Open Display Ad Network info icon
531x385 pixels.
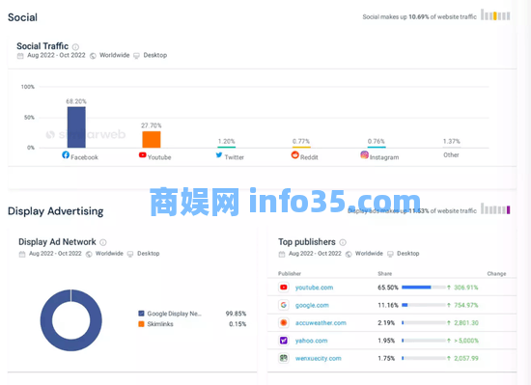click(103, 242)
